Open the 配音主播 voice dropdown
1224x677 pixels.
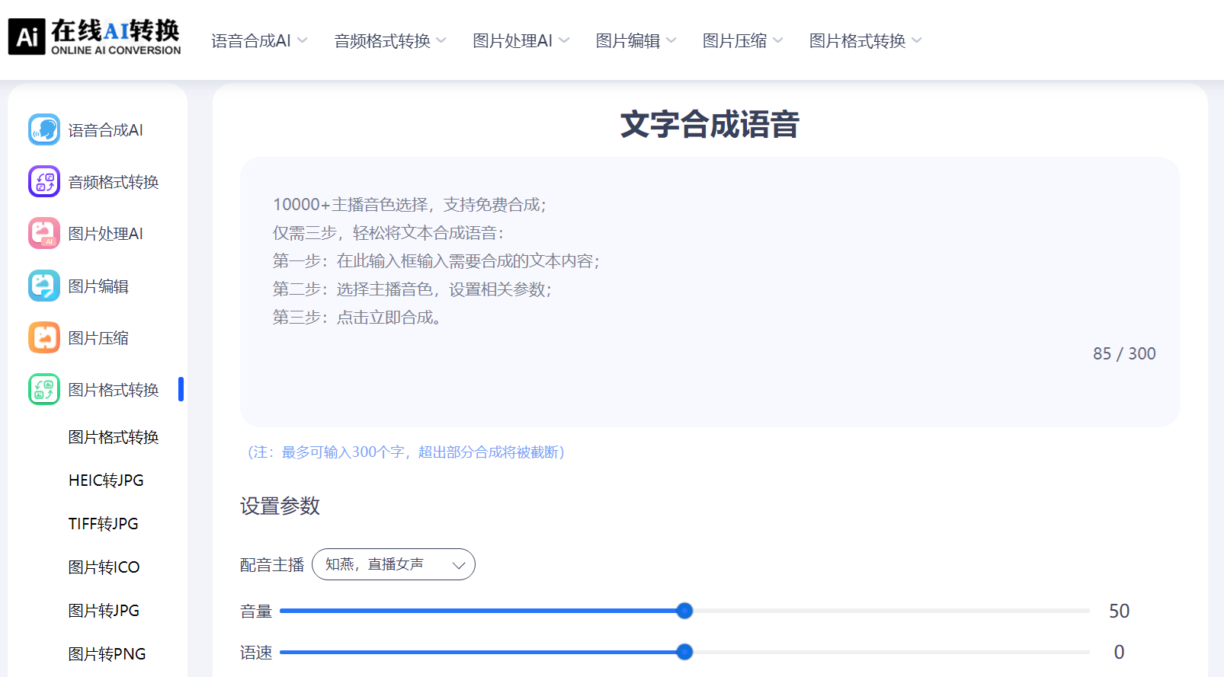(393, 564)
